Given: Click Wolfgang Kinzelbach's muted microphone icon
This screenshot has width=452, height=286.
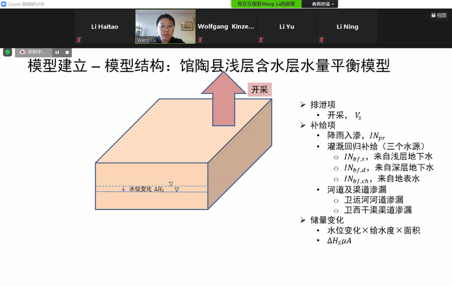Looking at the screenshot, I should pyautogui.click(x=199, y=40).
